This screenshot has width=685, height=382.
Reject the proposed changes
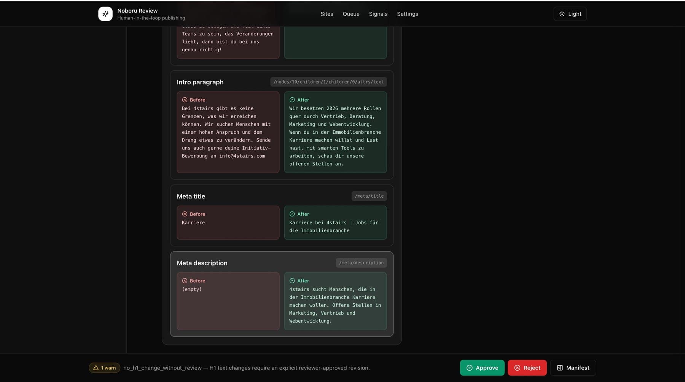click(x=527, y=368)
